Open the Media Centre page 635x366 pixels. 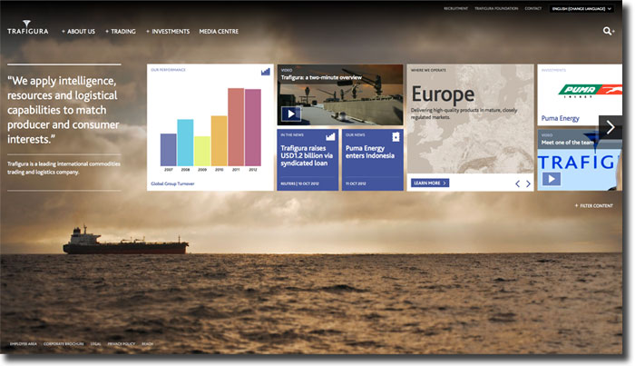[219, 32]
